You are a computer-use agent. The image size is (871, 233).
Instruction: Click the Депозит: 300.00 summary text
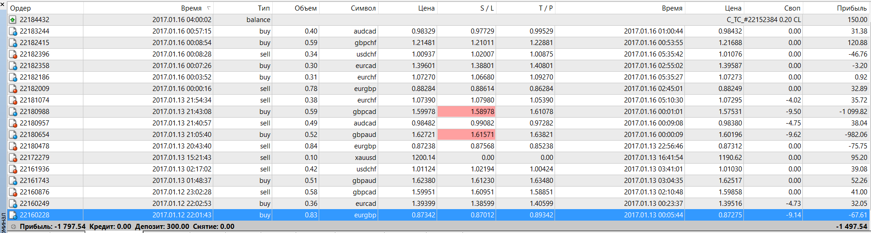click(162, 227)
